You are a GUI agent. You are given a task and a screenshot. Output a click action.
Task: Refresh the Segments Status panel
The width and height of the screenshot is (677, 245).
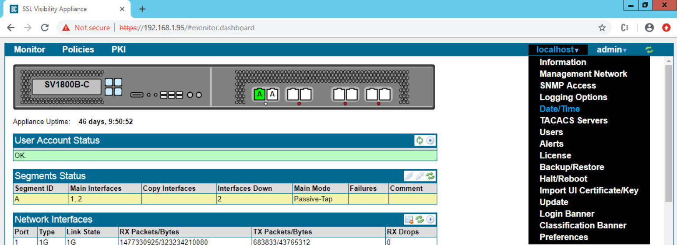(430, 176)
